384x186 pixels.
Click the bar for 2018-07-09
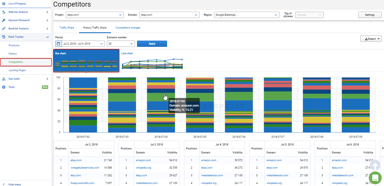(x=356, y=105)
